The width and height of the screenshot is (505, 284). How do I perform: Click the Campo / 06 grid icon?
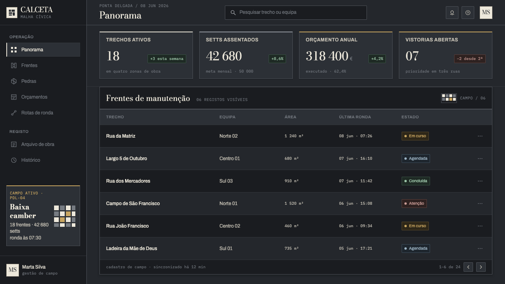tap(449, 98)
